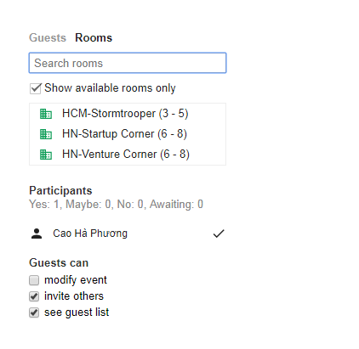Click the building icon beside HN-Venture Corner
Screen dimensions: 359x349
tap(46, 155)
